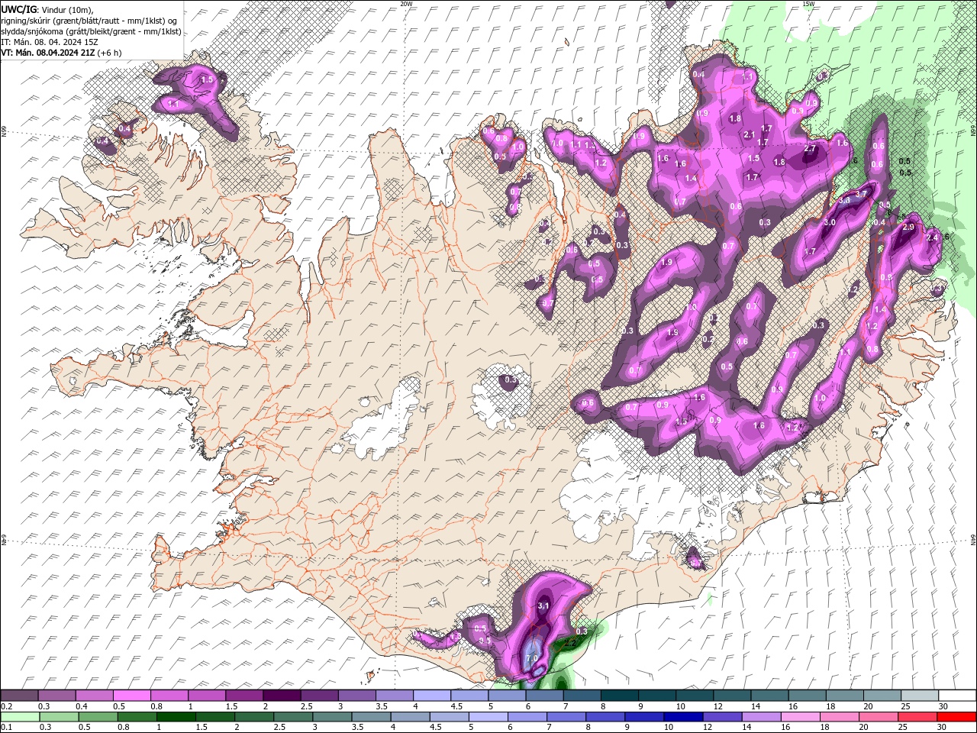Viewport: 977px width, 733px height.
Task: Pick the bright red 30 rain scale swatch
Action: tap(956, 717)
